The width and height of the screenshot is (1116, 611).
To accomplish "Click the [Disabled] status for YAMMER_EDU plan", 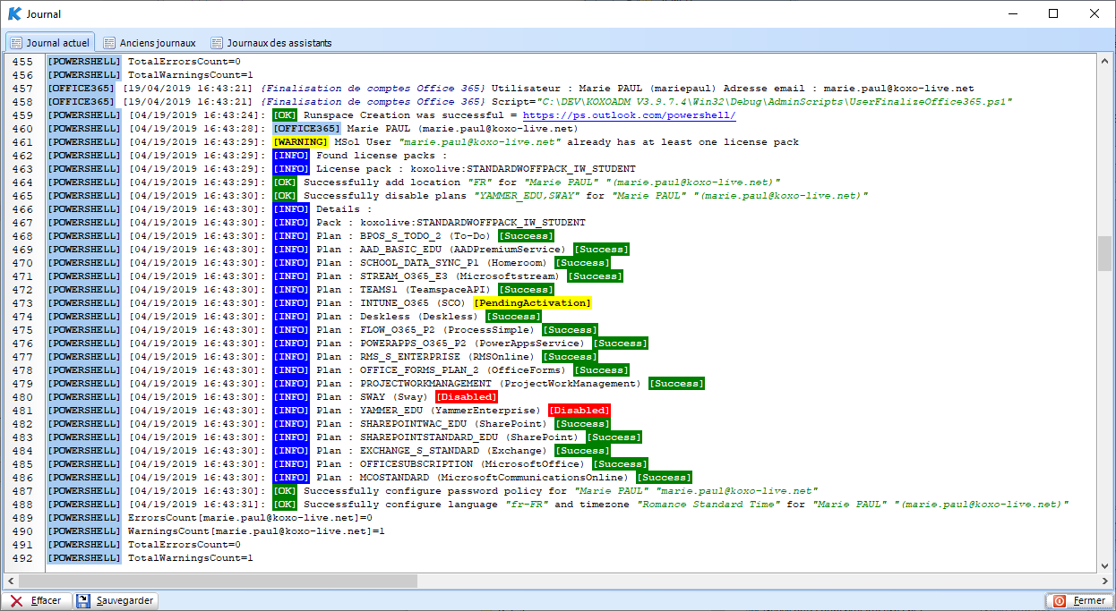I will pos(579,411).
